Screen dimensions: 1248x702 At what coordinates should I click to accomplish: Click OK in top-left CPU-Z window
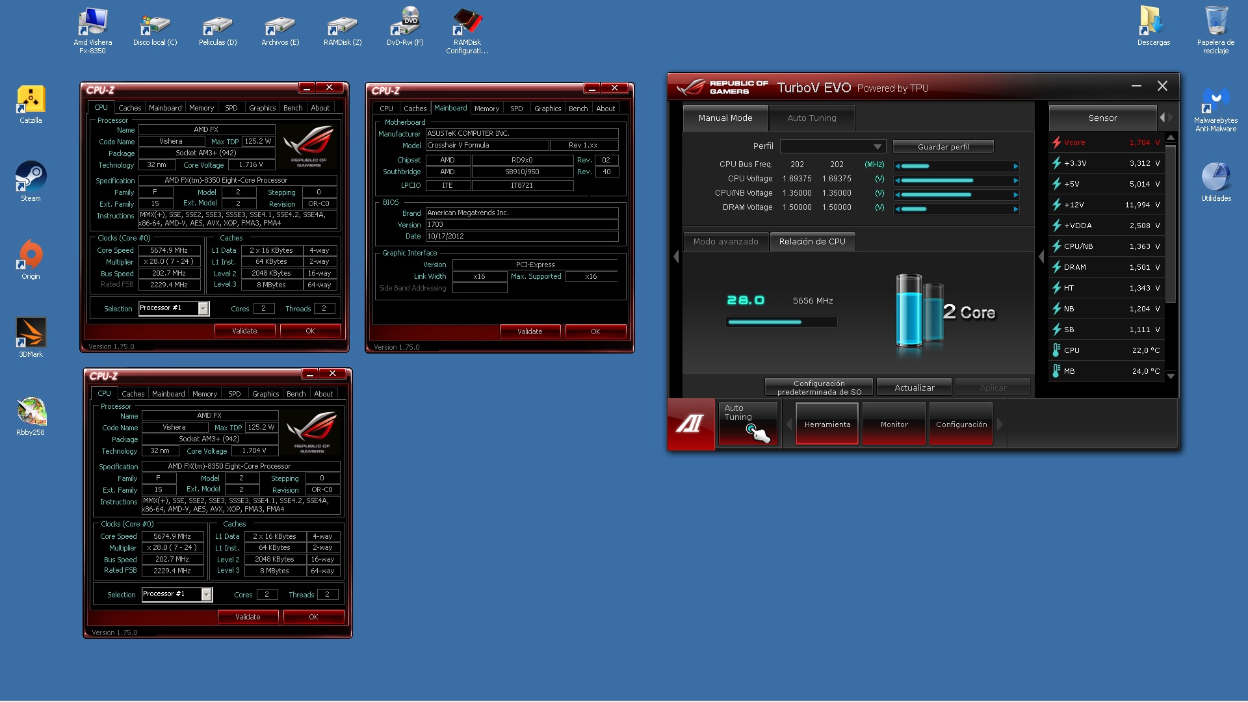pos(310,331)
